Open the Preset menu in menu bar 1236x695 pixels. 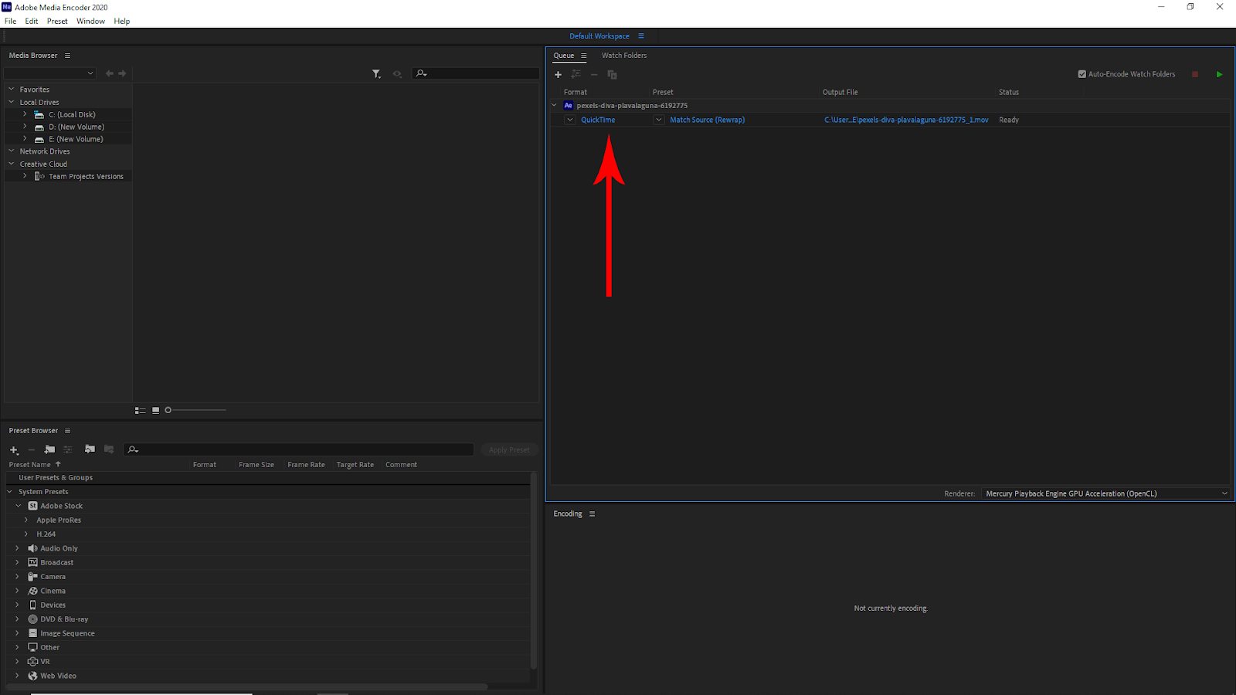[x=57, y=21]
